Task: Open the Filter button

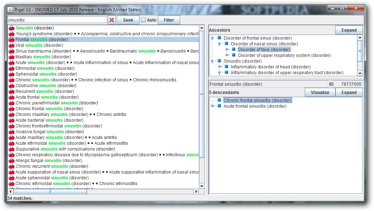Action: pyautogui.click(x=169, y=20)
